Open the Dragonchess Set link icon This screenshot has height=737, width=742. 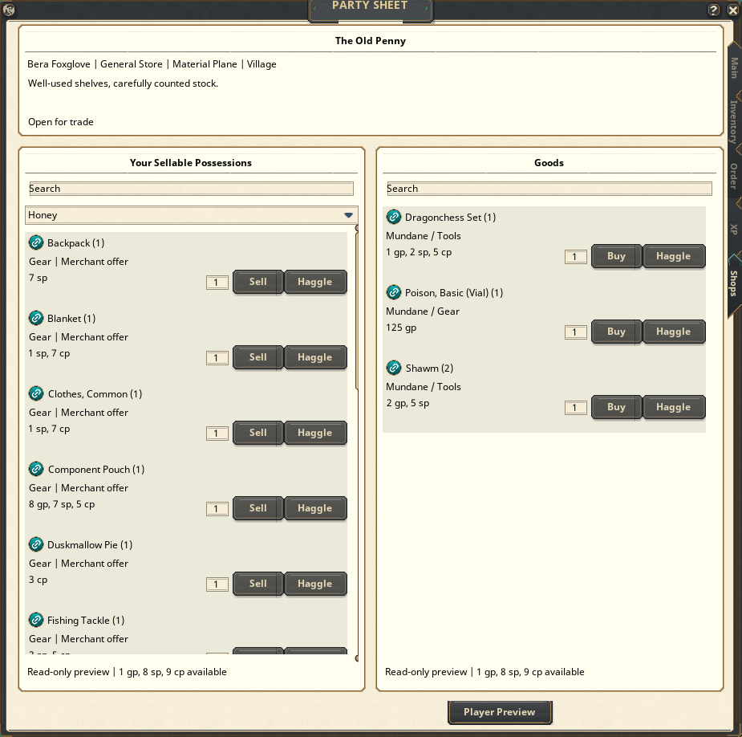[x=394, y=217]
